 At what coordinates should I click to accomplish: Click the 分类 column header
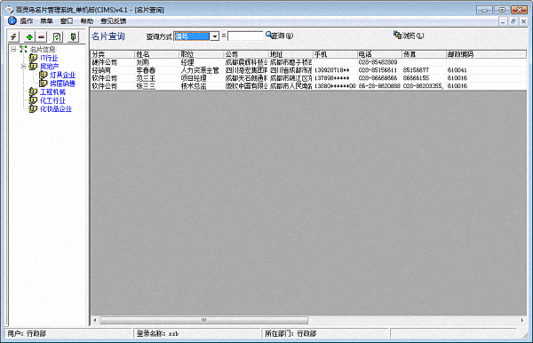coord(113,54)
